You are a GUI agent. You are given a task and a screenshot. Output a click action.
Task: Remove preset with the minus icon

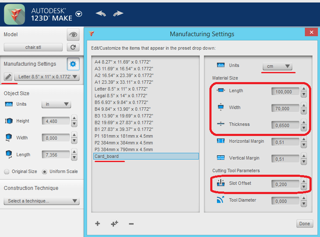pos(131,224)
